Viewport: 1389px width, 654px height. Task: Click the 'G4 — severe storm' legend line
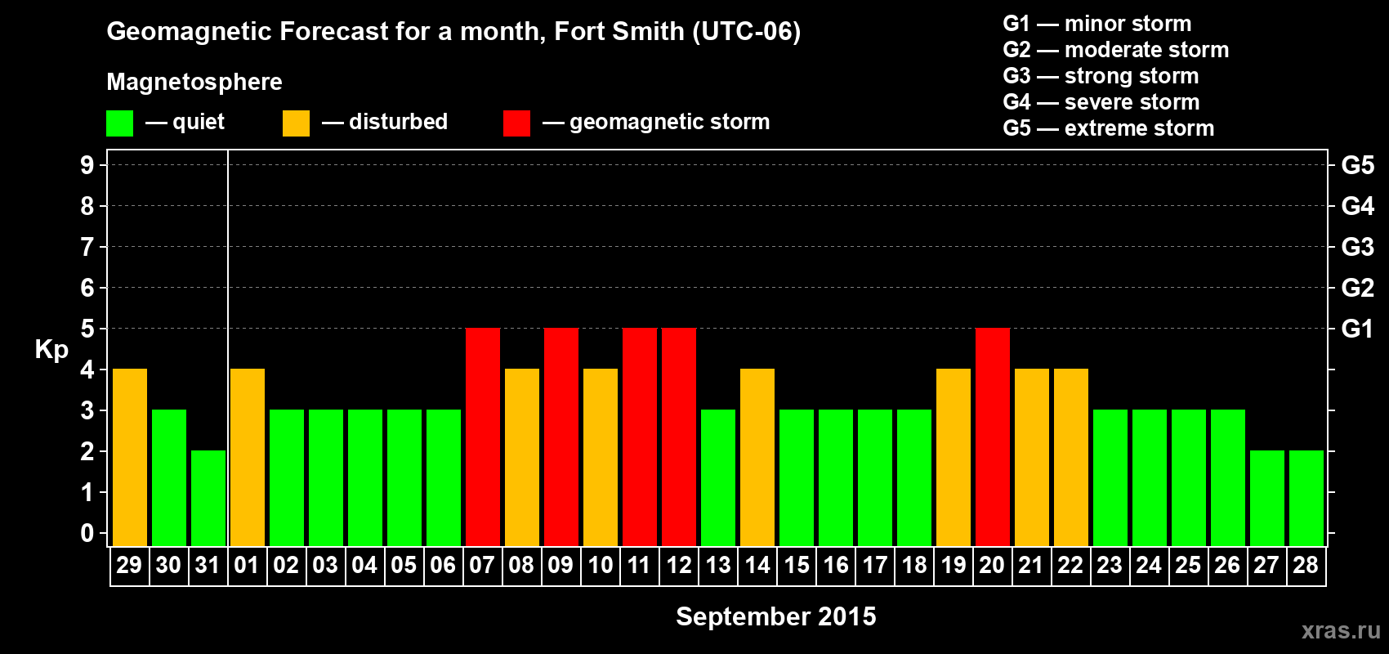(1101, 102)
